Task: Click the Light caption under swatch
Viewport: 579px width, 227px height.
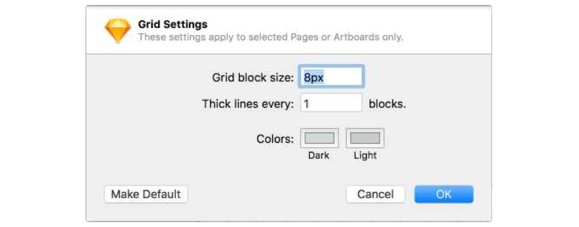Action: pos(365,156)
